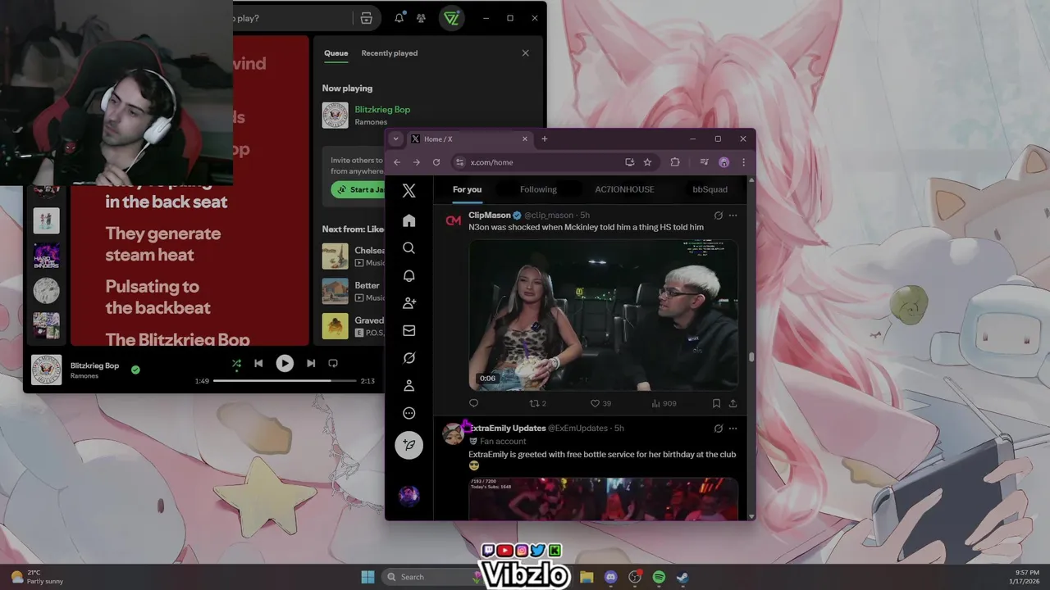Open browser extensions puzzle icon
The image size is (1050, 590).
[x=675, y=162]
